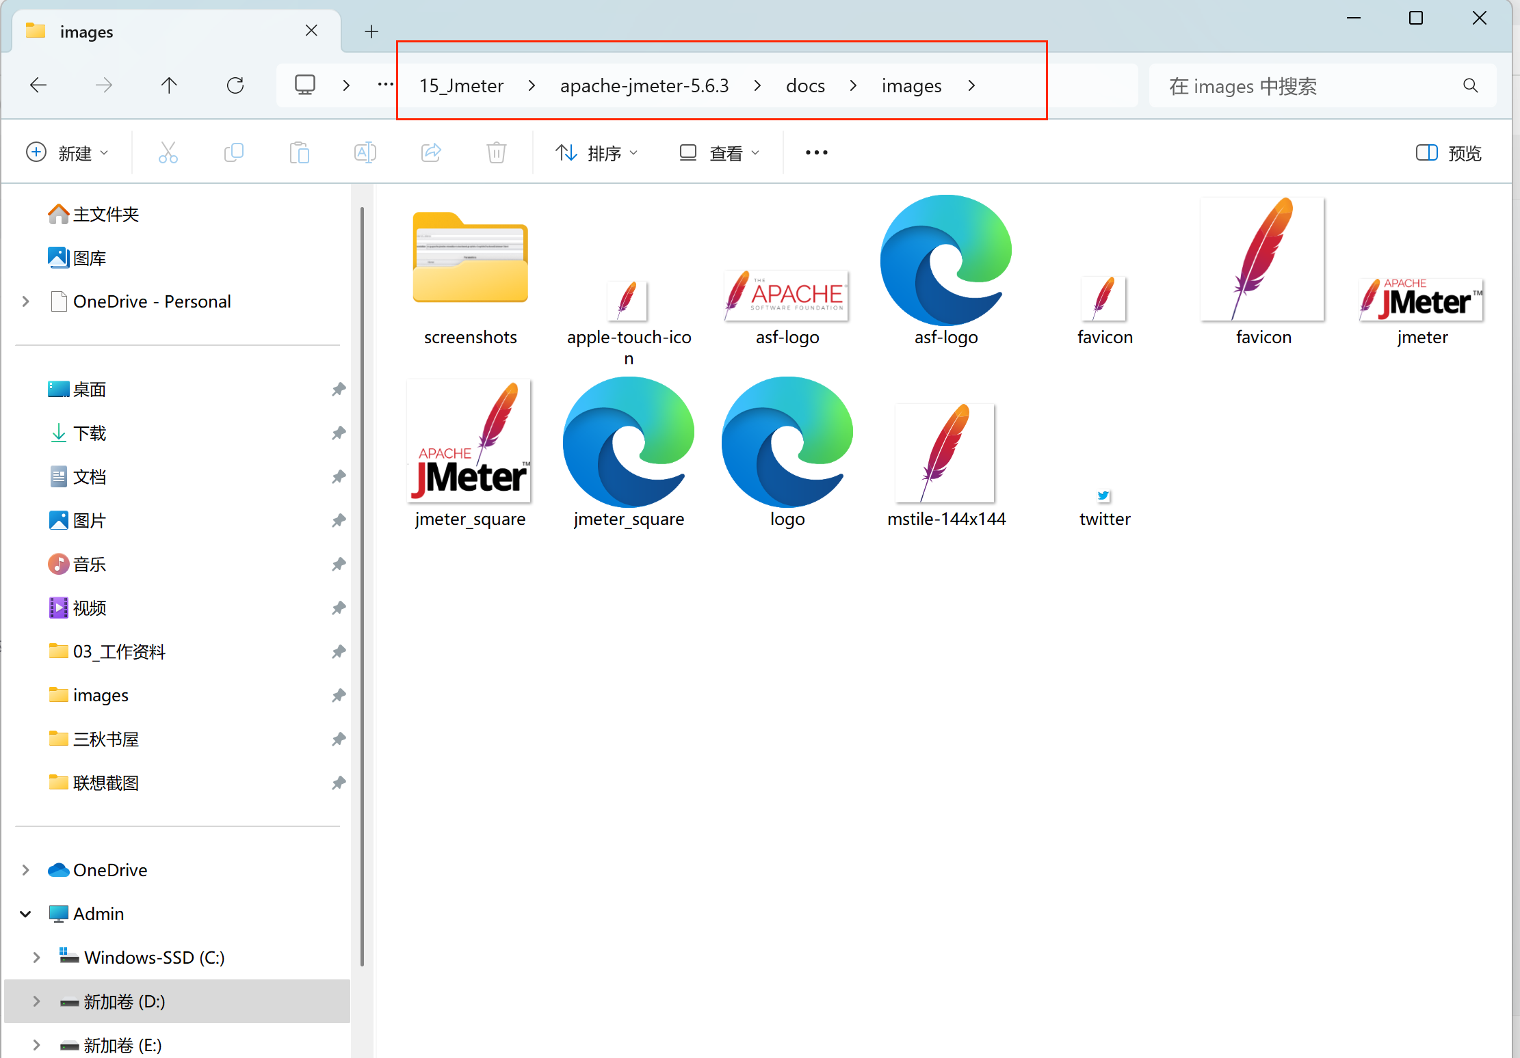This screenshot has width=1520, height=1058.
Task: Select the apple-touch-icon file
Action: (x=629, y=323)
